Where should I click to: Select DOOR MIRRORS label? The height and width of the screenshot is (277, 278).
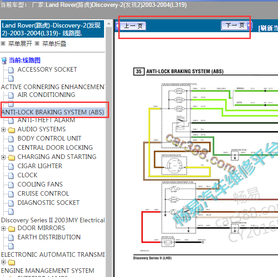point(41,228)
